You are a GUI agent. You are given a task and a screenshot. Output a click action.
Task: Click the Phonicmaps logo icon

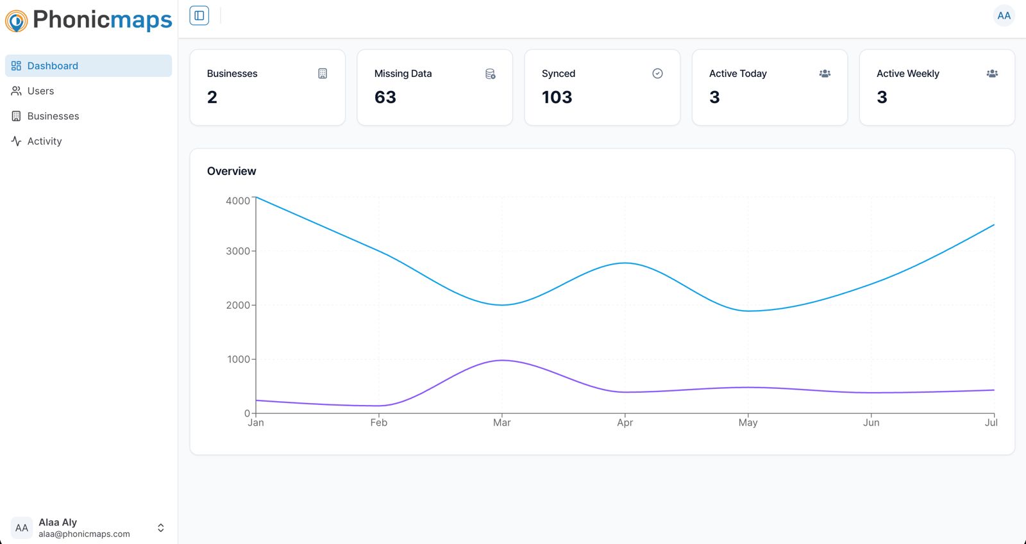point(16,21)
